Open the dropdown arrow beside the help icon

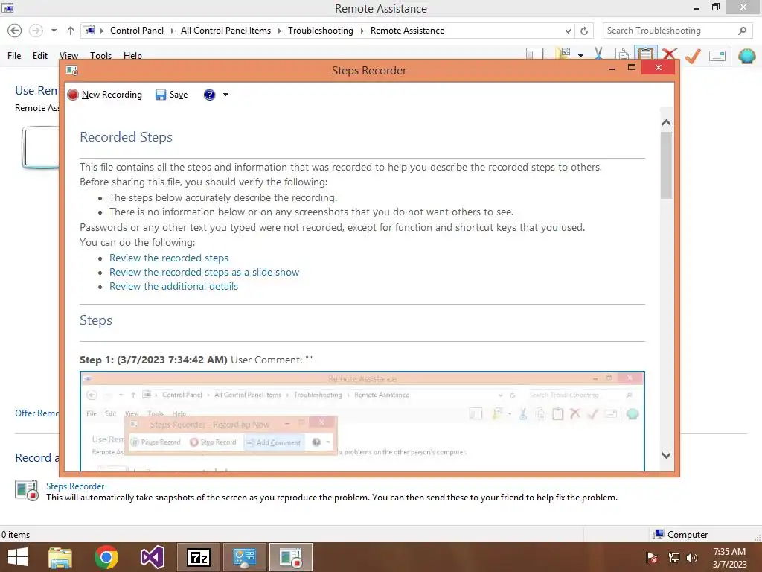pos(226,95)
